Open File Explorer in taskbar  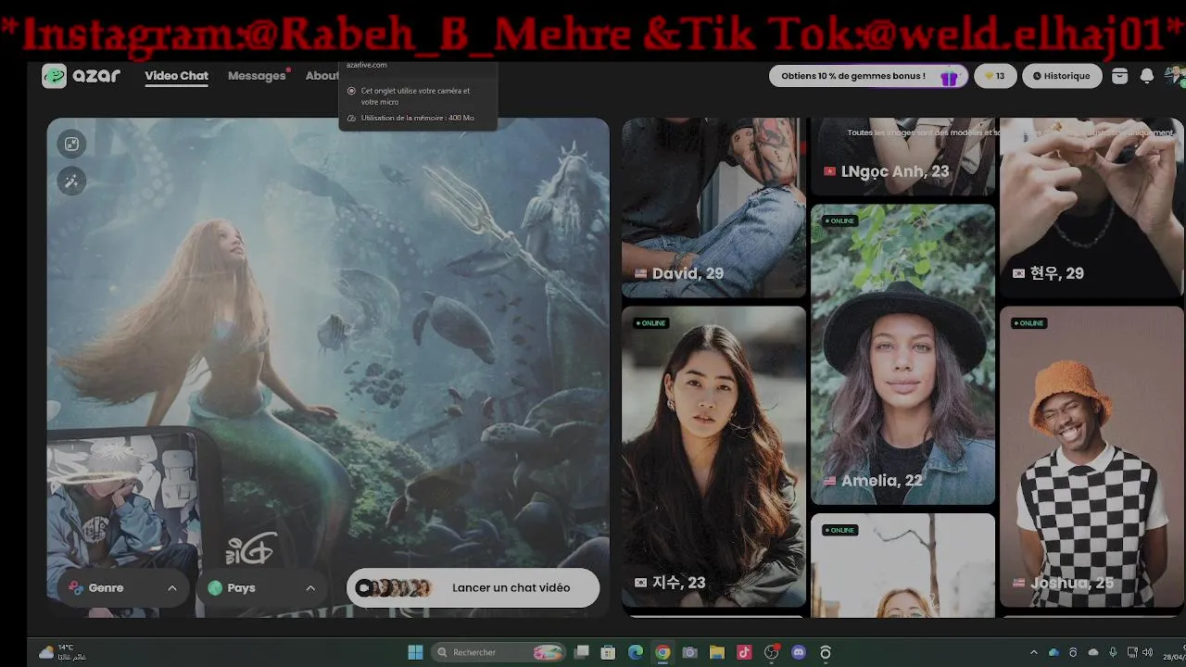(x=716, y=652)
